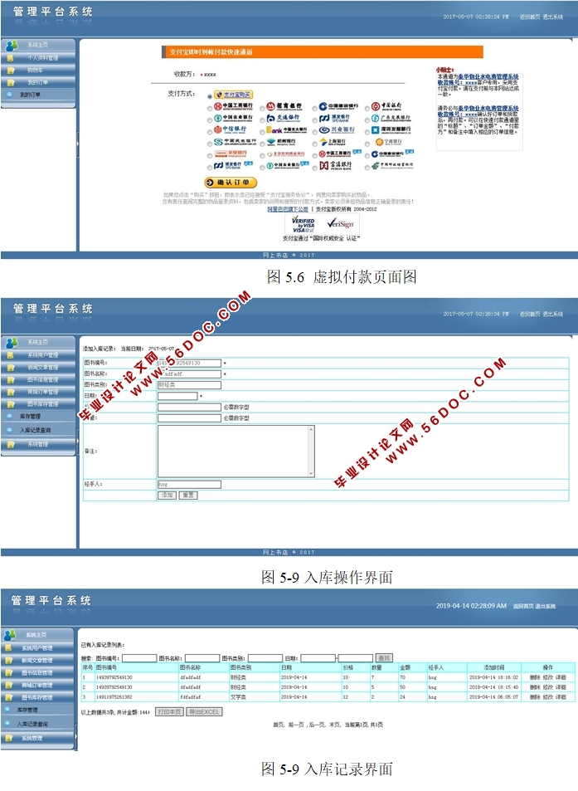The height and width of the screenshot is (791, 578).
Task: Select the 支付宝 payment radio button
Action: (210, 95)
